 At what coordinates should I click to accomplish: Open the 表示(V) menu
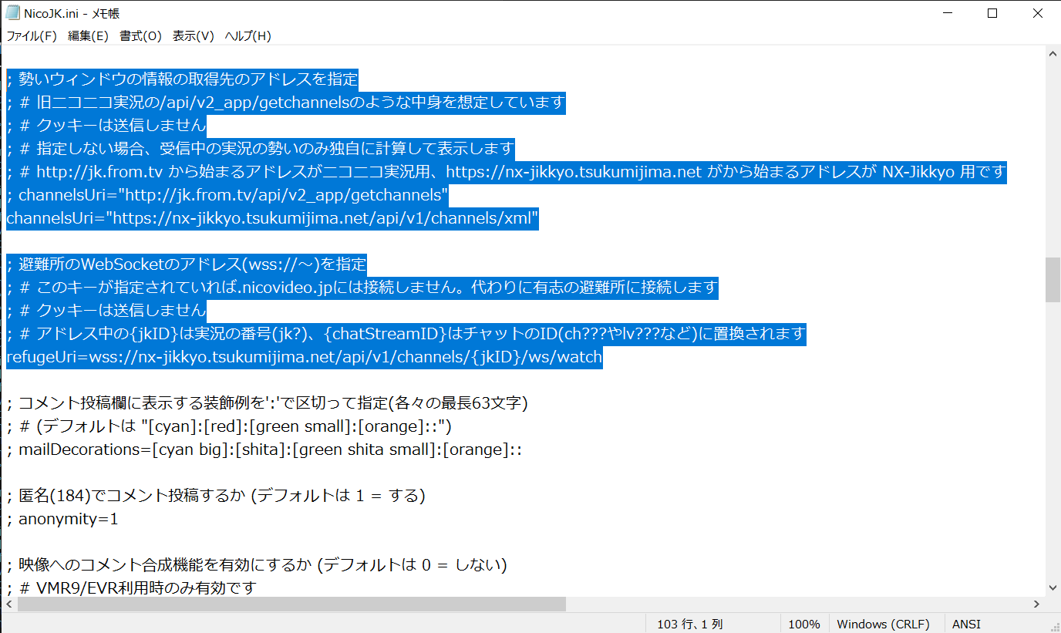[x=194, y=35]
